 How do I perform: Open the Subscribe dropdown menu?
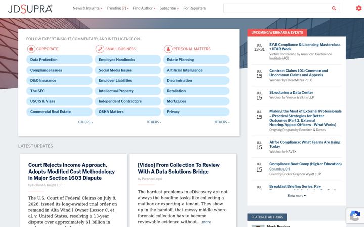[169, 8]
